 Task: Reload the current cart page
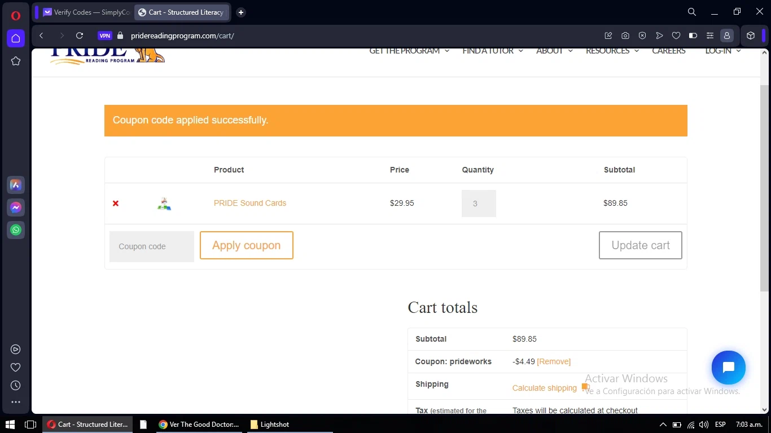coord(80,36)
